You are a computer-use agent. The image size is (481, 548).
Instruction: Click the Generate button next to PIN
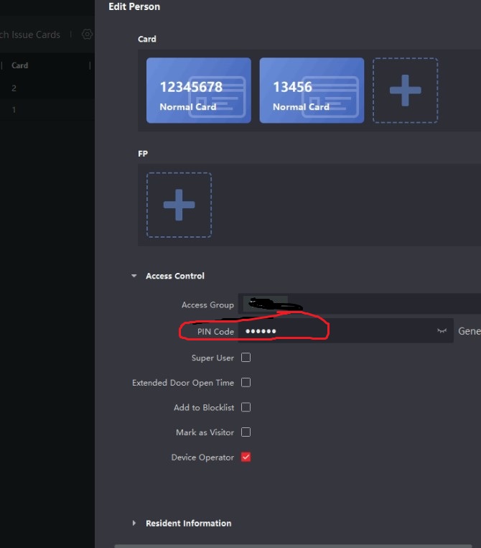click(x=469, y=331)
